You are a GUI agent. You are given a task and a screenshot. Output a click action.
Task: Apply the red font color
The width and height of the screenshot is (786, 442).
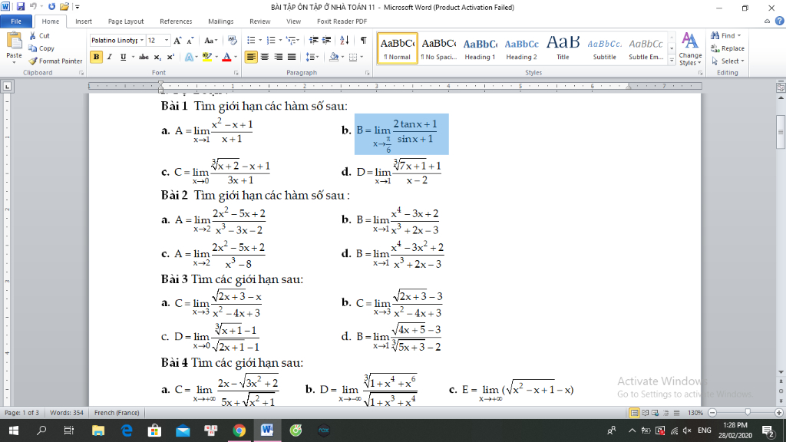coord(226,57)
